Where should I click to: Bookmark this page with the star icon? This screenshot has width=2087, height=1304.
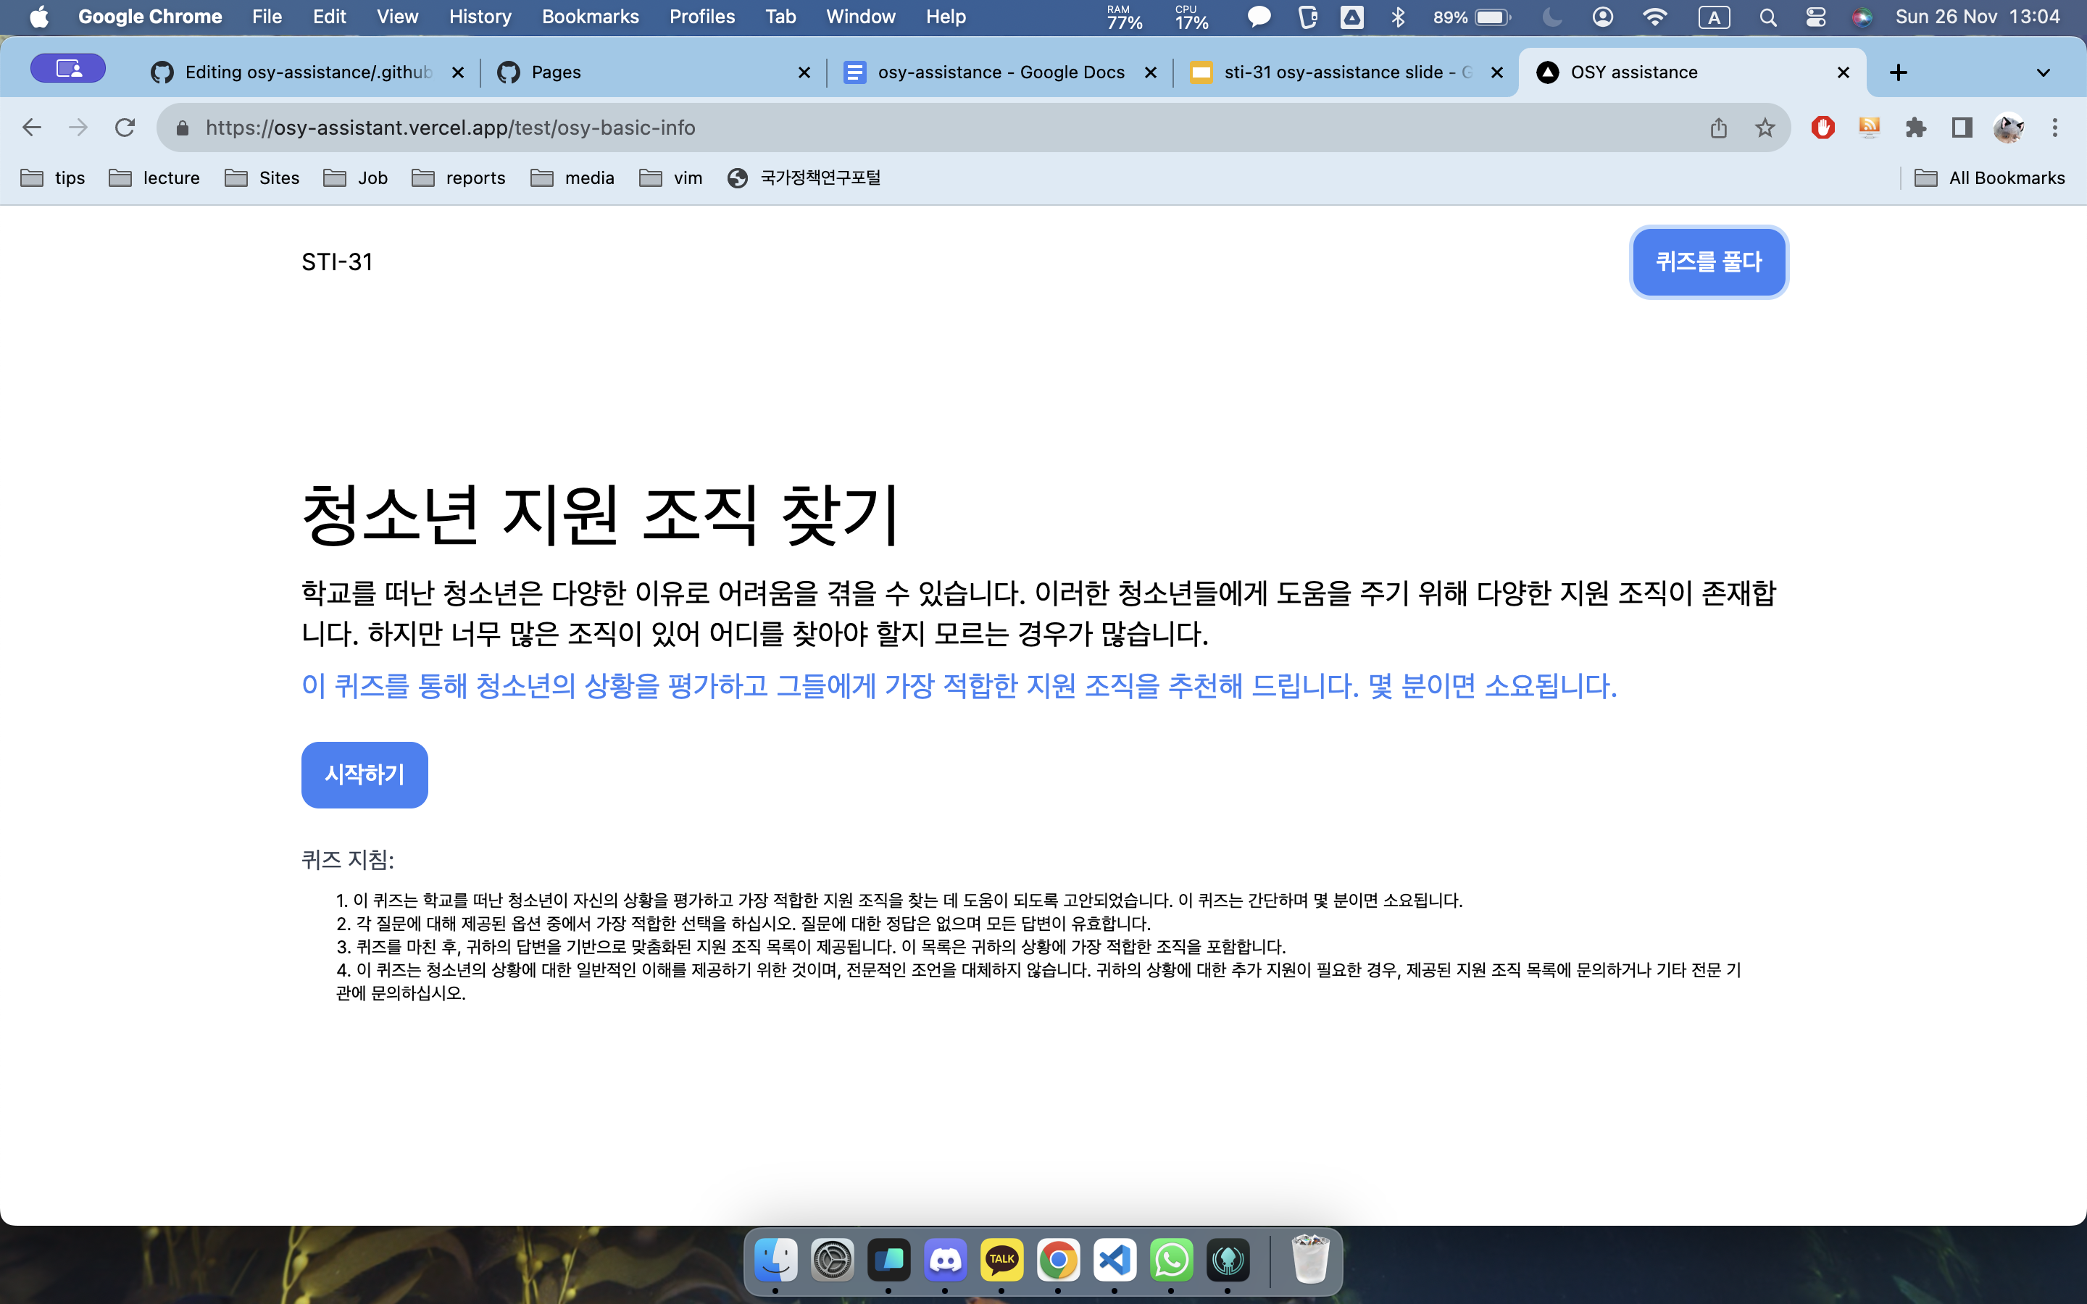coord(1765,128)
